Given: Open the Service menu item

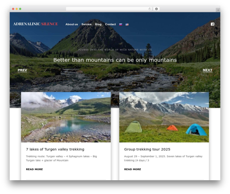Looking at the screenshot, I should coord(86,24).
